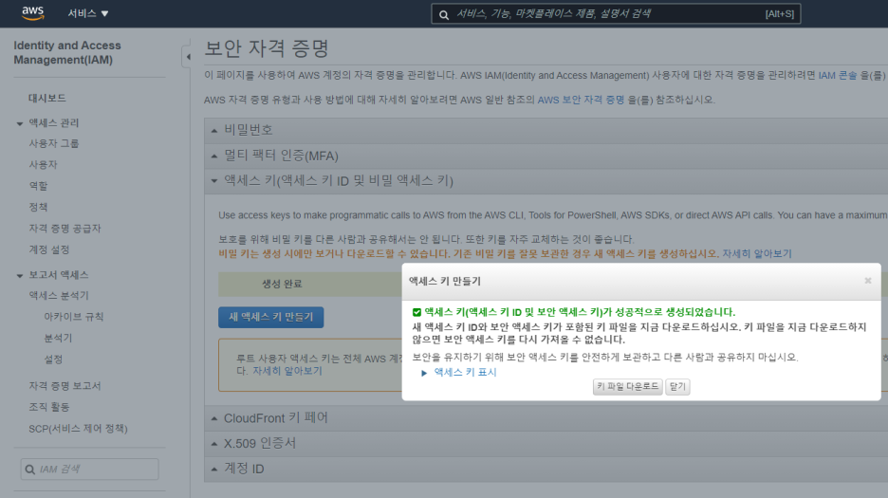Image resolution: width=888 pixels, height=498 pixels.
Task: Expand 액세스 키 표시 disclosure triangle
Action: pos(424,373)
